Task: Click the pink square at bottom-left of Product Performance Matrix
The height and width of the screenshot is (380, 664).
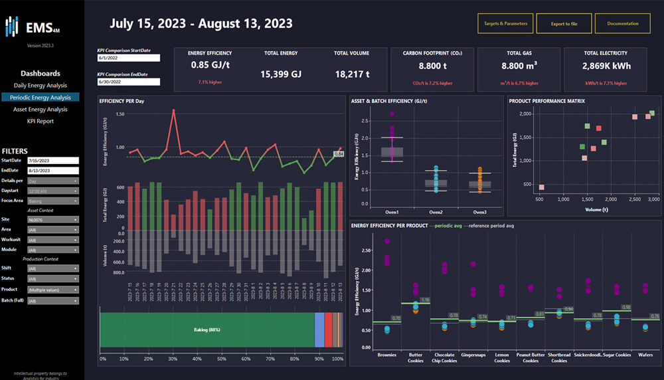Action: pyautogui.click(x=541, y=188)
